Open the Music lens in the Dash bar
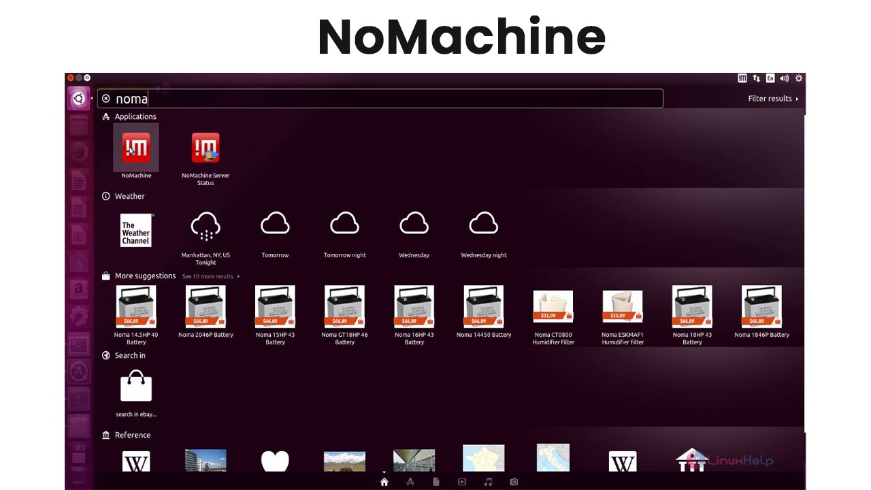The height and width of the screenshot is (490, 871). [488, 482]
